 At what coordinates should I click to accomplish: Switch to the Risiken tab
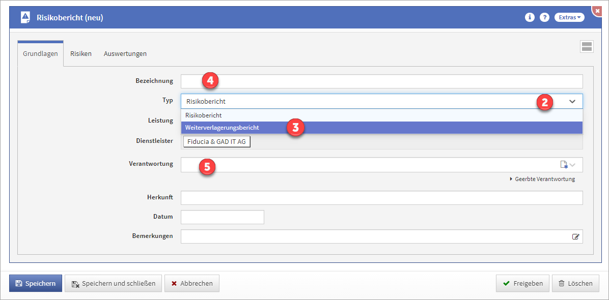click(x=81, y=53)
